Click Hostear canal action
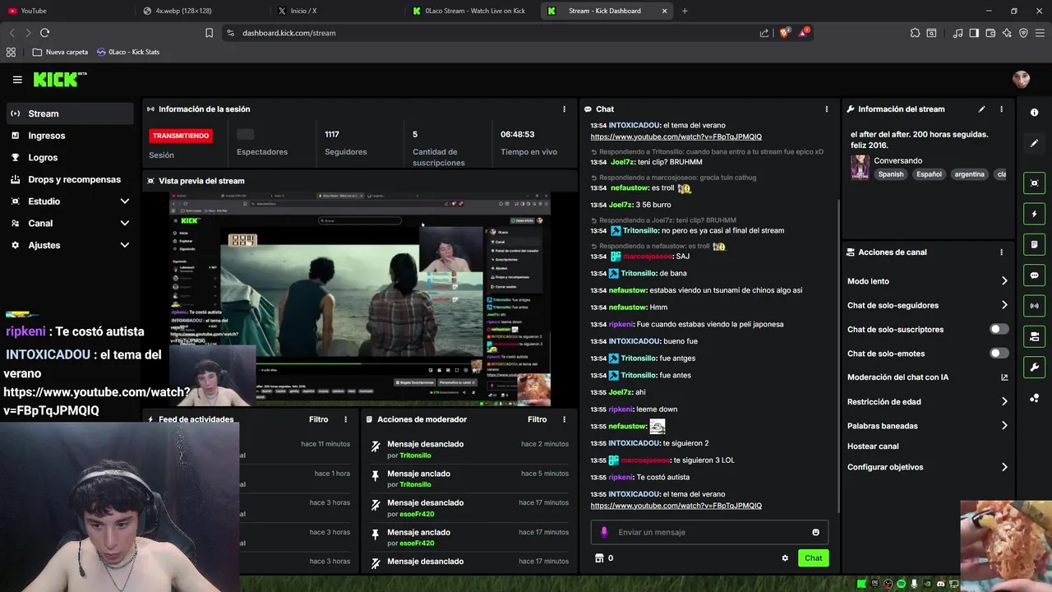This screenshot has height=592, width=1052. (873, 446)
